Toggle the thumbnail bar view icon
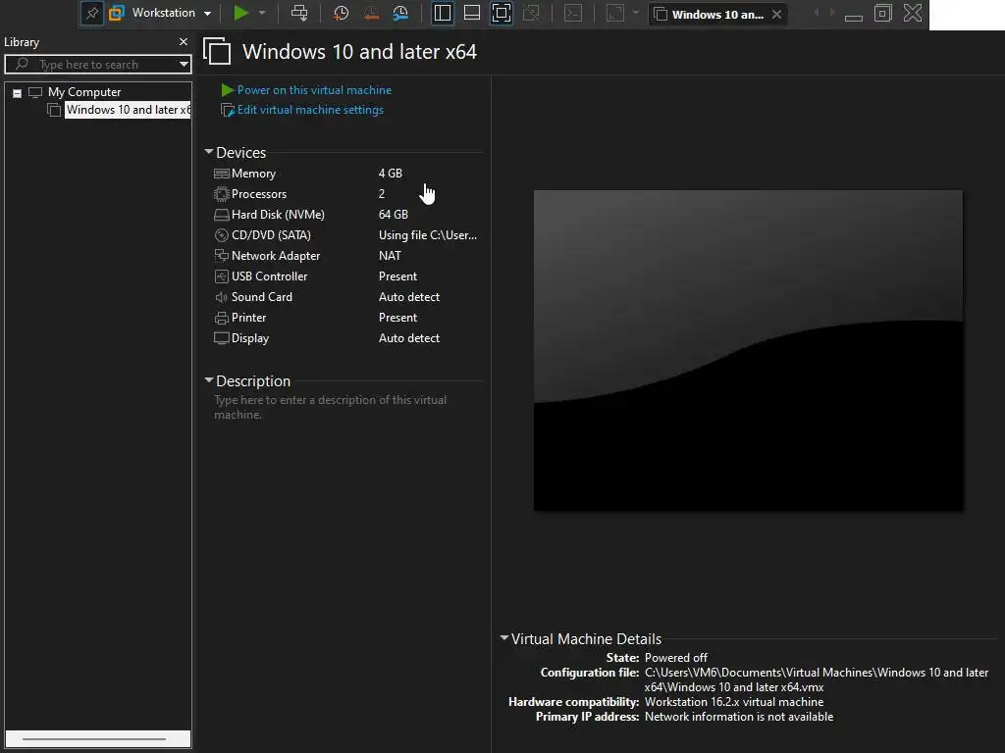Viewport: 1005px width, 753px height. pyautogui.click(x=472, y=13)
